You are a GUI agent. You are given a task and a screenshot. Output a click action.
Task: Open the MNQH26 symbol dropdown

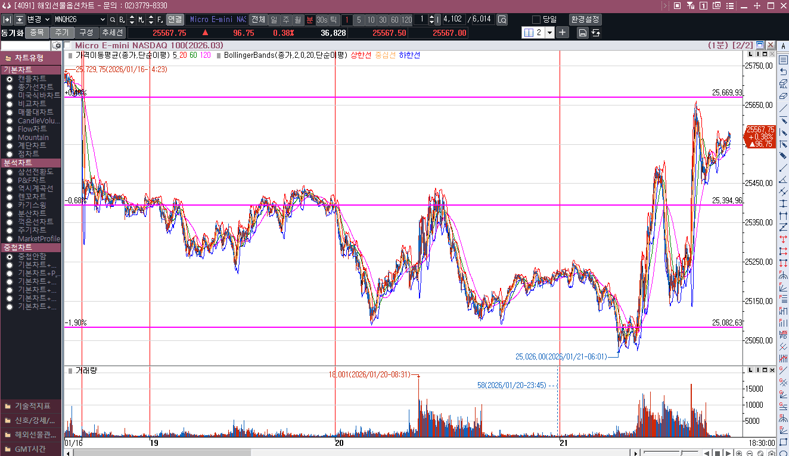pyautogui.click(x=104, y=20)
